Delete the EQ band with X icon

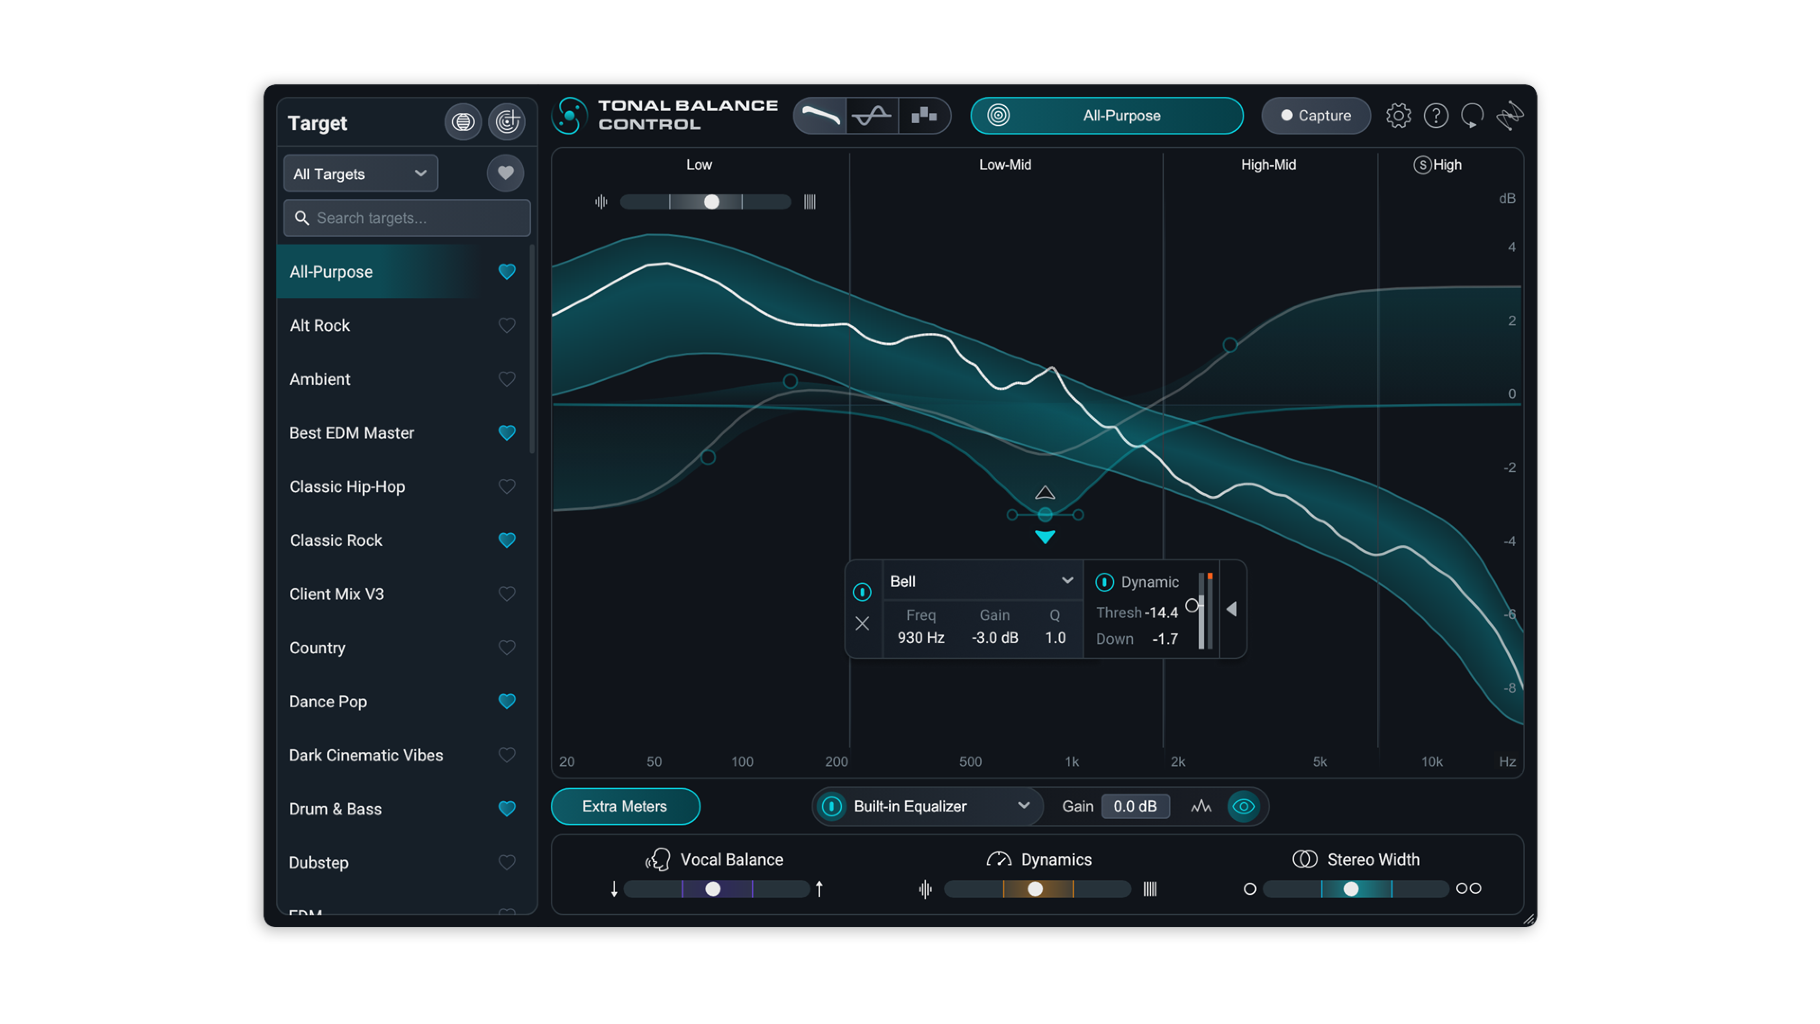click(862, 623)
